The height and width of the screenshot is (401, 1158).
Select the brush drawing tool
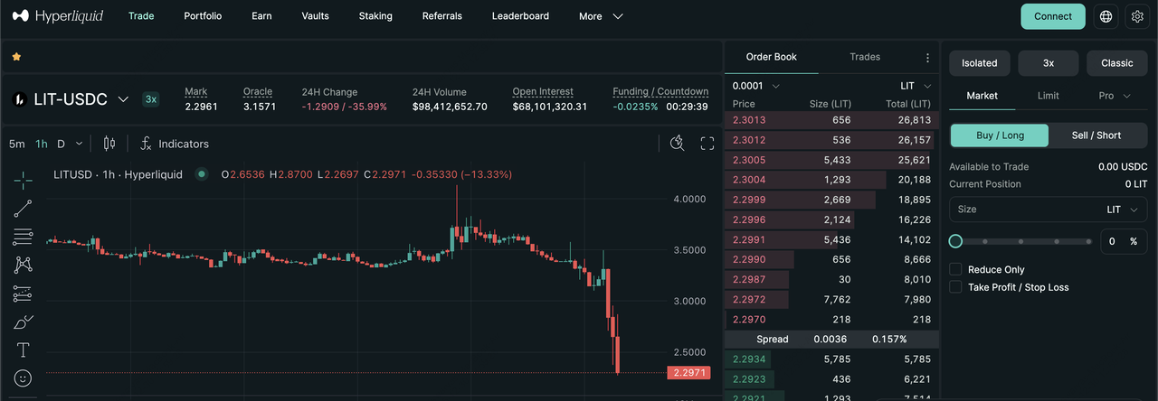(24, 322)
